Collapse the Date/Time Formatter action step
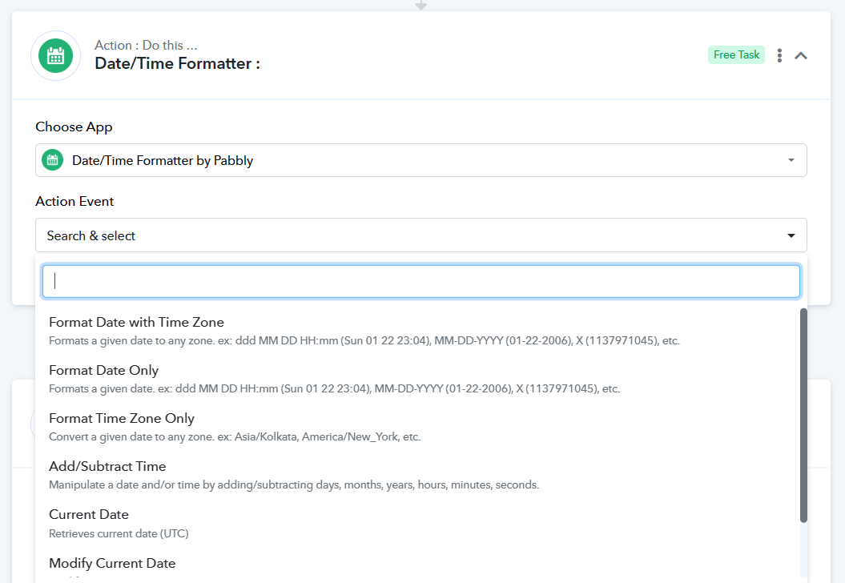The image size is (845, 583). (x=801, y=55)
